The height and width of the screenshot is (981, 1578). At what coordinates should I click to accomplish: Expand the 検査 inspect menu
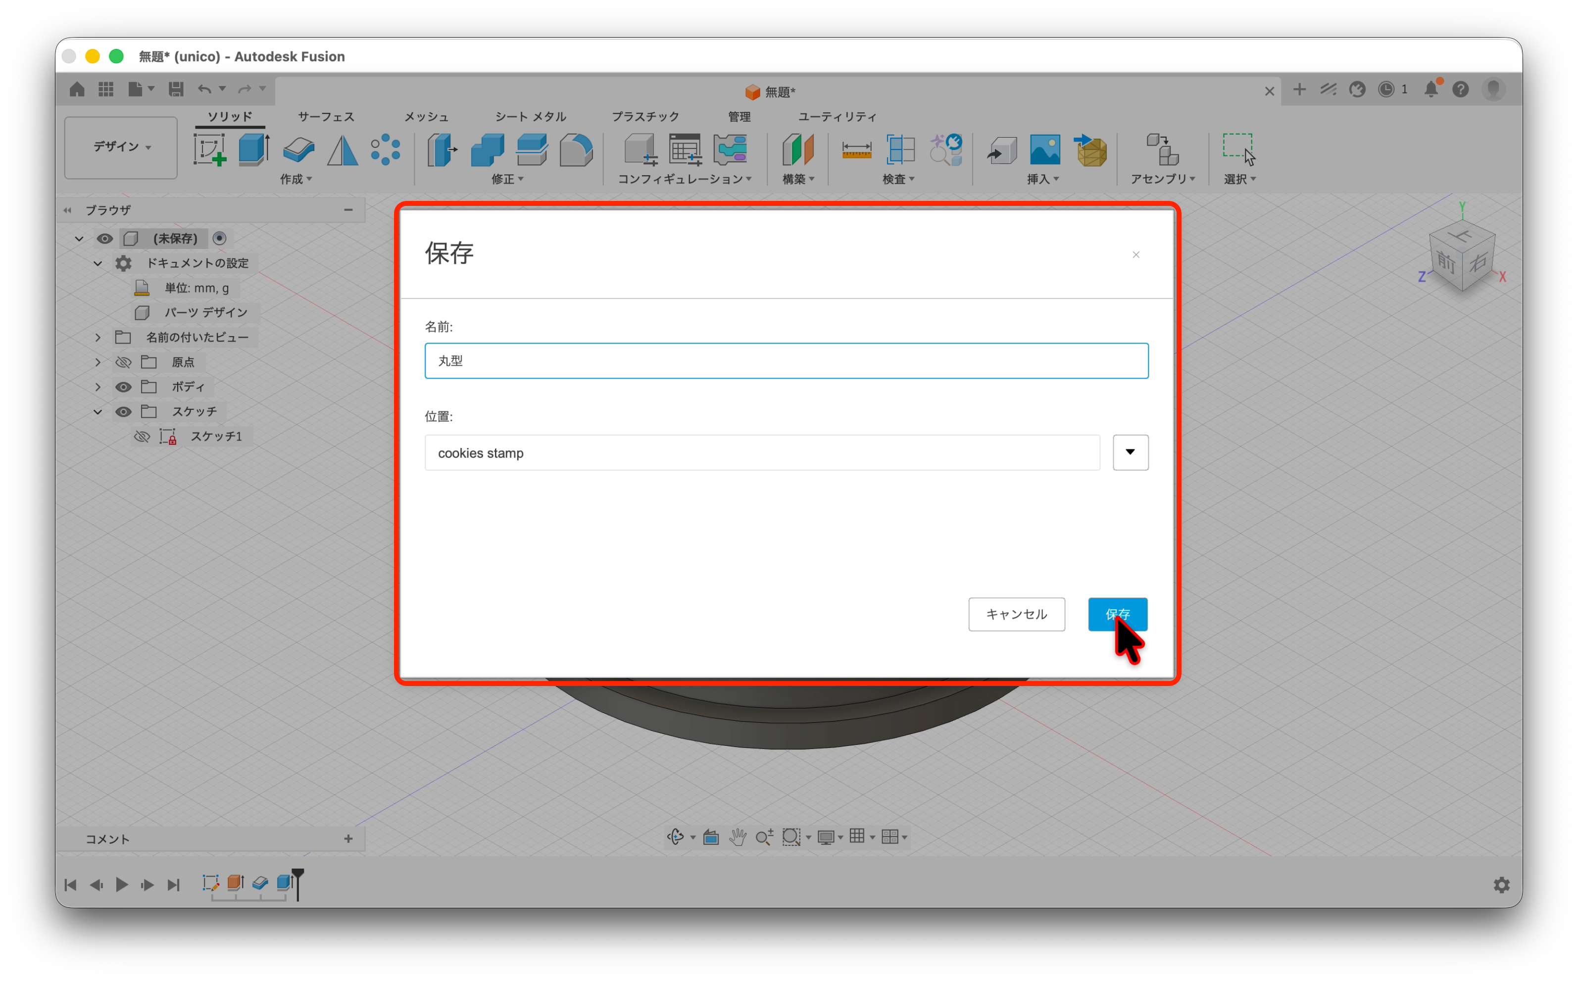pos(899,179)
